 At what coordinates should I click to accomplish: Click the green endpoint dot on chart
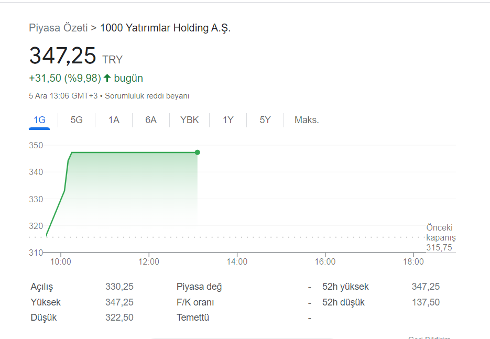point(197,152)
